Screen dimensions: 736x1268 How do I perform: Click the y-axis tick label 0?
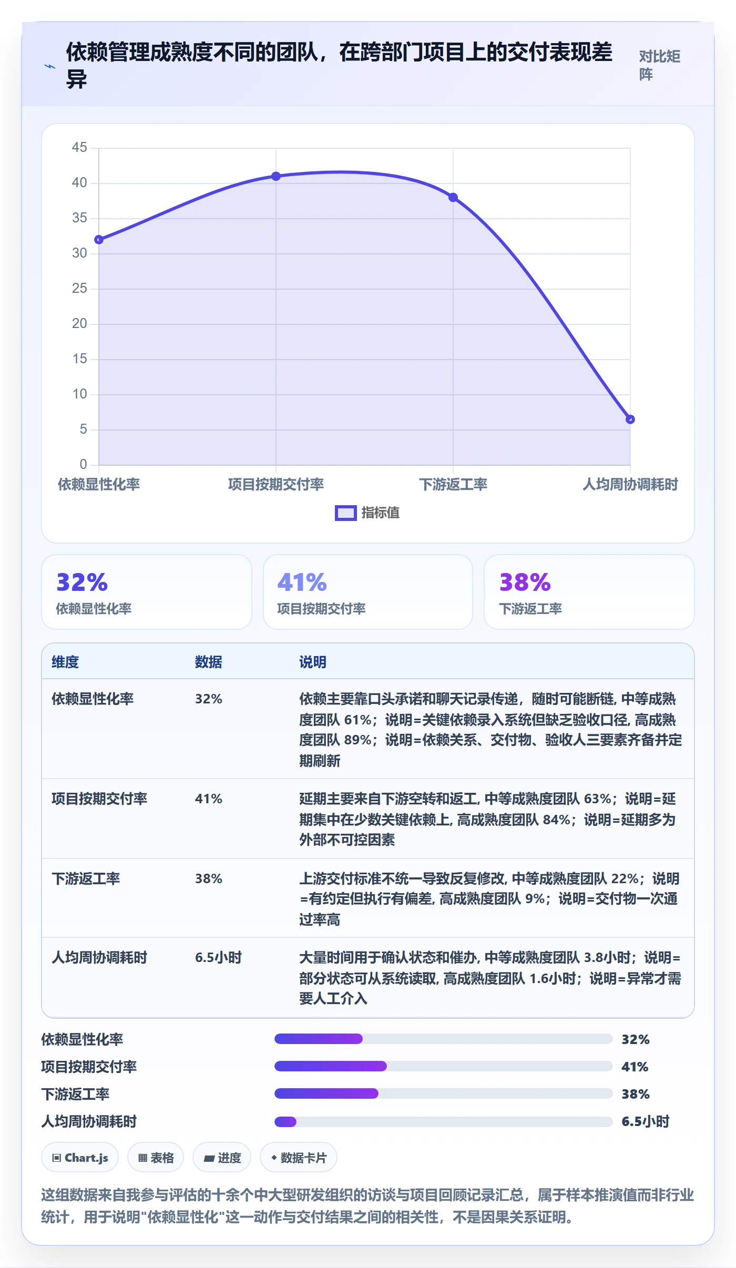pyautogui.click(x=83, y=464)
